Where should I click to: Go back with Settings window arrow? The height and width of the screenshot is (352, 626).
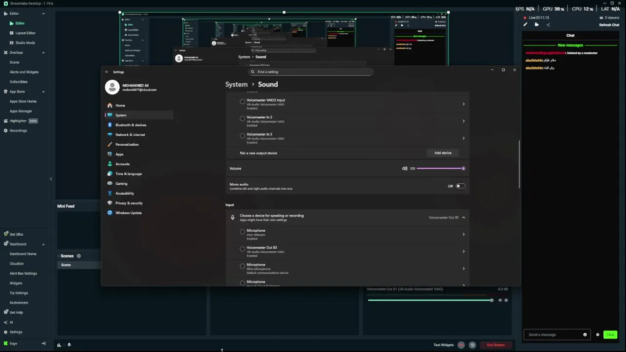point(107,72)
